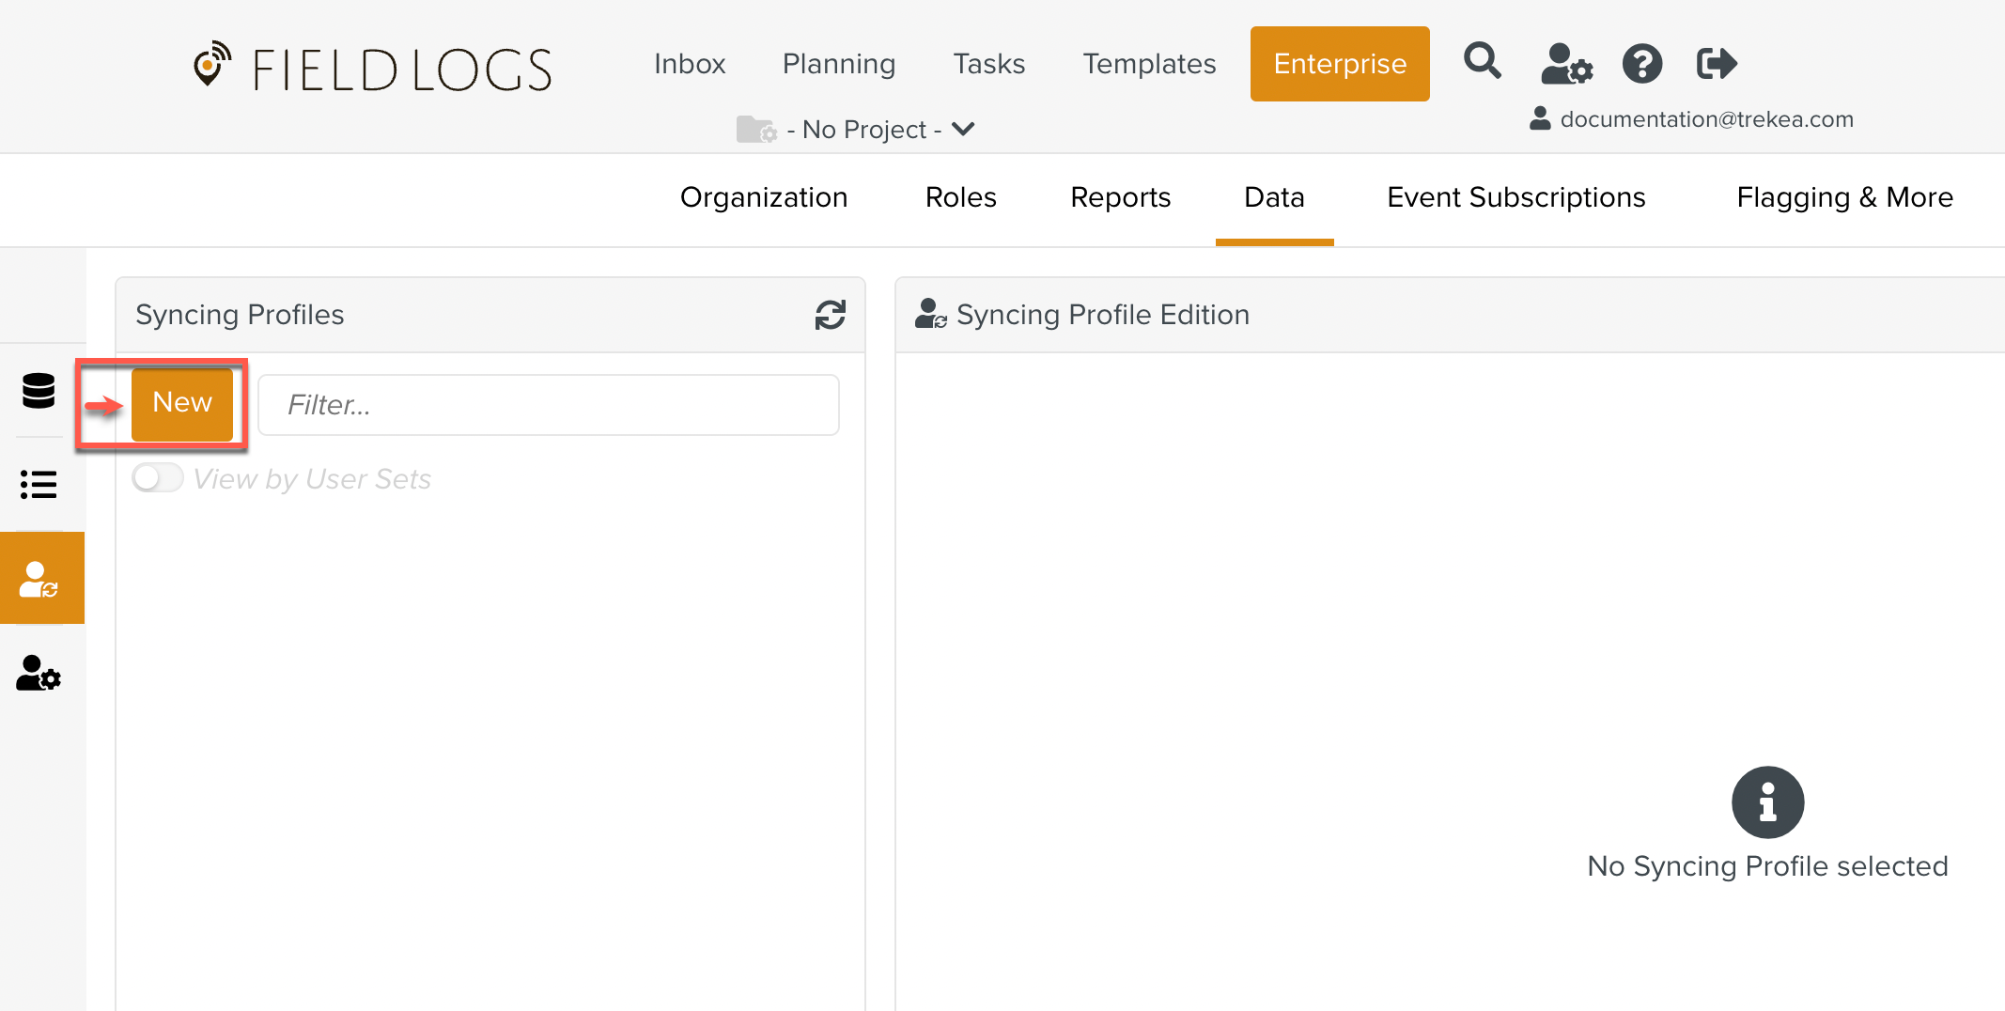Toggle the info indicator under Syncing Profile Edition

click(x=1767, y=801)
